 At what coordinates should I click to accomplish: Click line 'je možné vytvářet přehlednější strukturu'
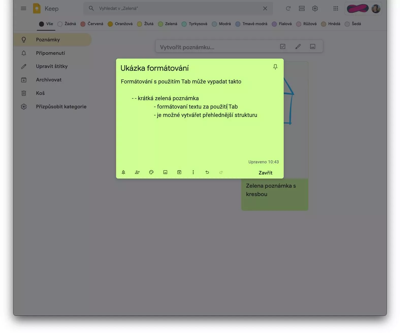pos(207,115)
